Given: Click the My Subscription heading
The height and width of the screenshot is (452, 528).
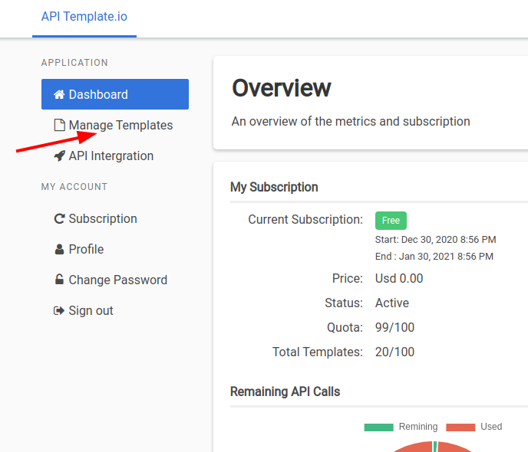Looking at the screenshot, I should click(x=274, y=187).
